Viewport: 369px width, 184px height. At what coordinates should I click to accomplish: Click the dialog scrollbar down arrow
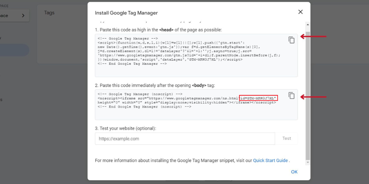(x=308, y=162)
